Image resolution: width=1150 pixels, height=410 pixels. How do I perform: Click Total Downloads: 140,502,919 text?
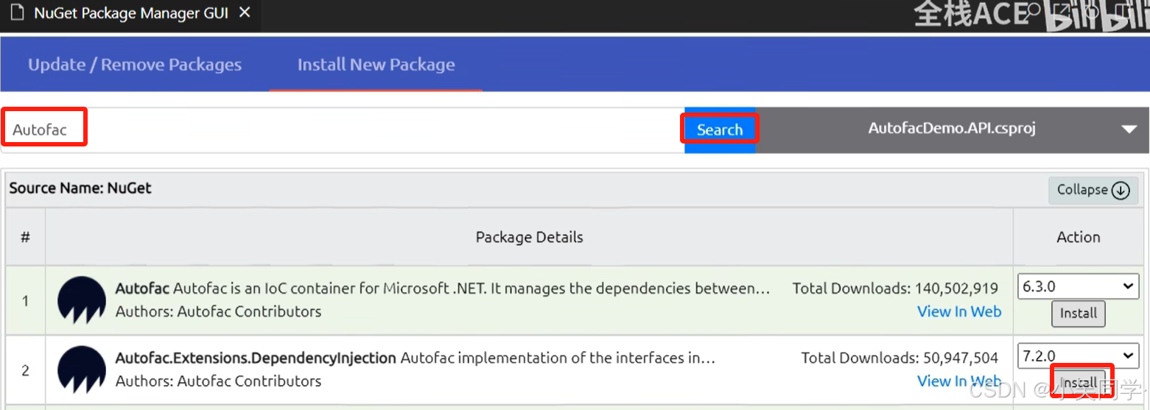point(895,289)
